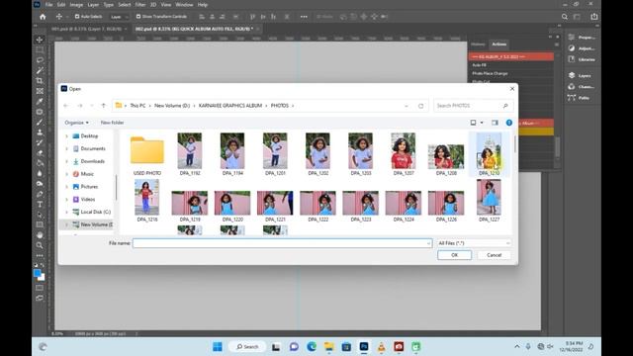Viewport: 633px width, 356px height.
Task: Expand the Local Disk (C:) tree node
Action: (66, 212)
